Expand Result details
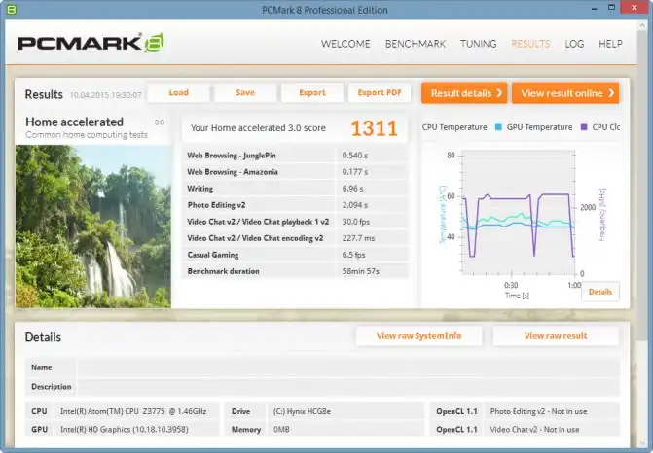 [465, 93]
